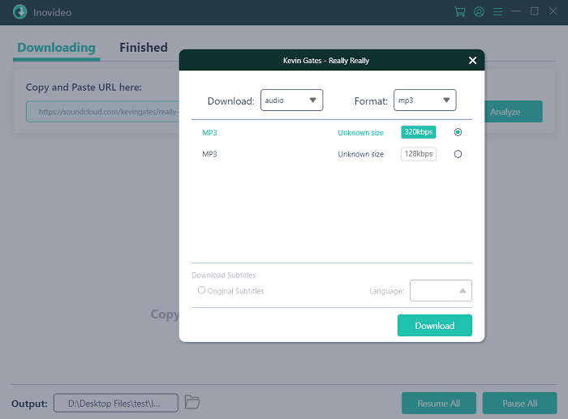Click the 320kbps bitrate badge

click(x=419, y=132)
